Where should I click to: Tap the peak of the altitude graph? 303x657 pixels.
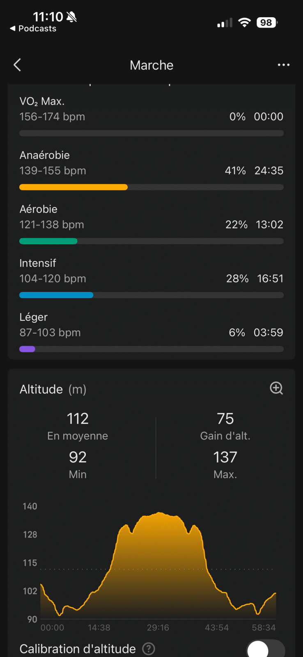(x=159, y=513)
